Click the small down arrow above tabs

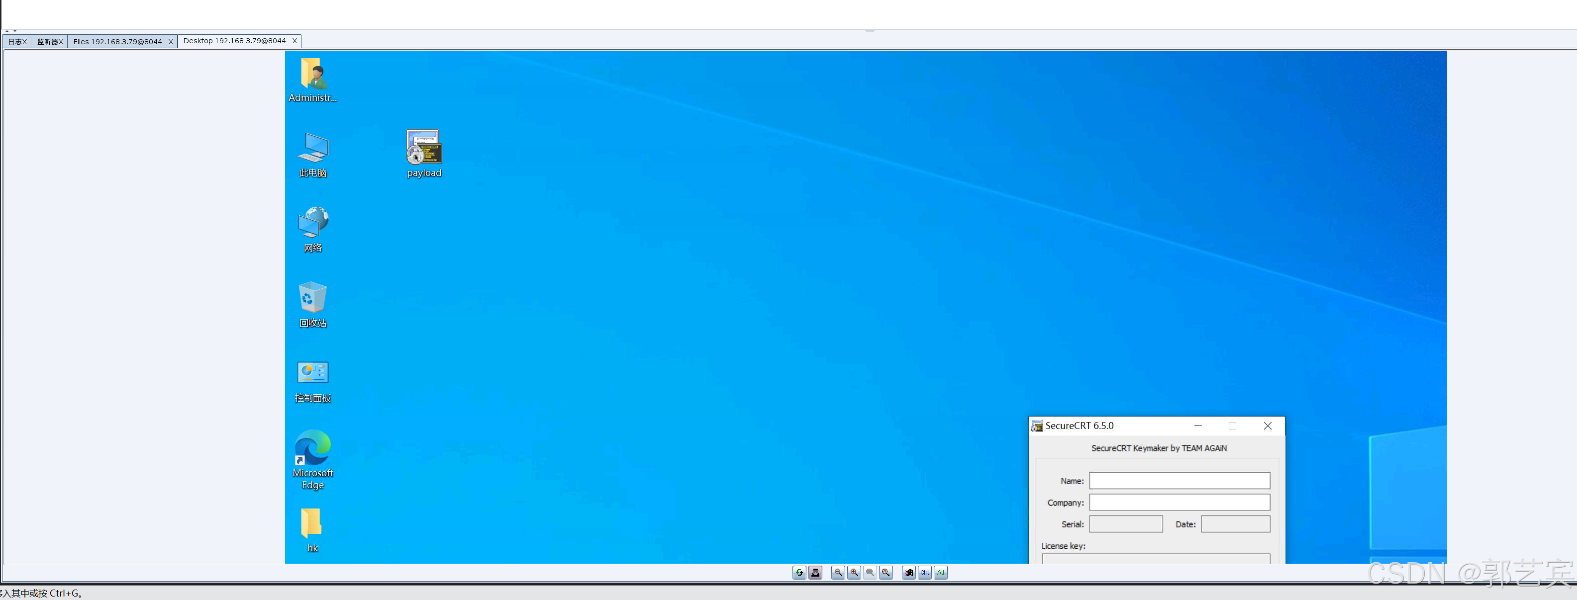click(x=15, y=31)
